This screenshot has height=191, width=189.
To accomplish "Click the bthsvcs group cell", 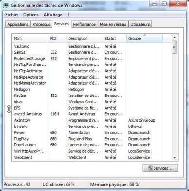I will (135, 127).
